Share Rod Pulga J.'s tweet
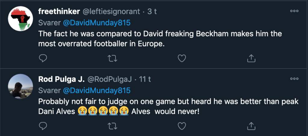 pos(251,125)
